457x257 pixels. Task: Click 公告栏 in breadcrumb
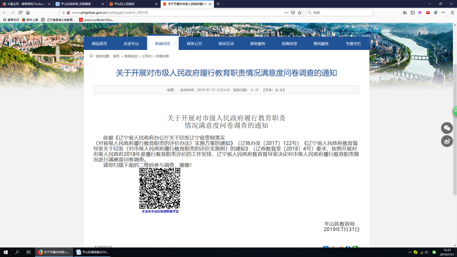click(146, 56)
